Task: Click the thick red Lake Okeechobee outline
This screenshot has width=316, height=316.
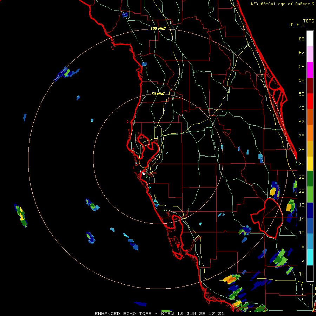Action: click(268, 218)
